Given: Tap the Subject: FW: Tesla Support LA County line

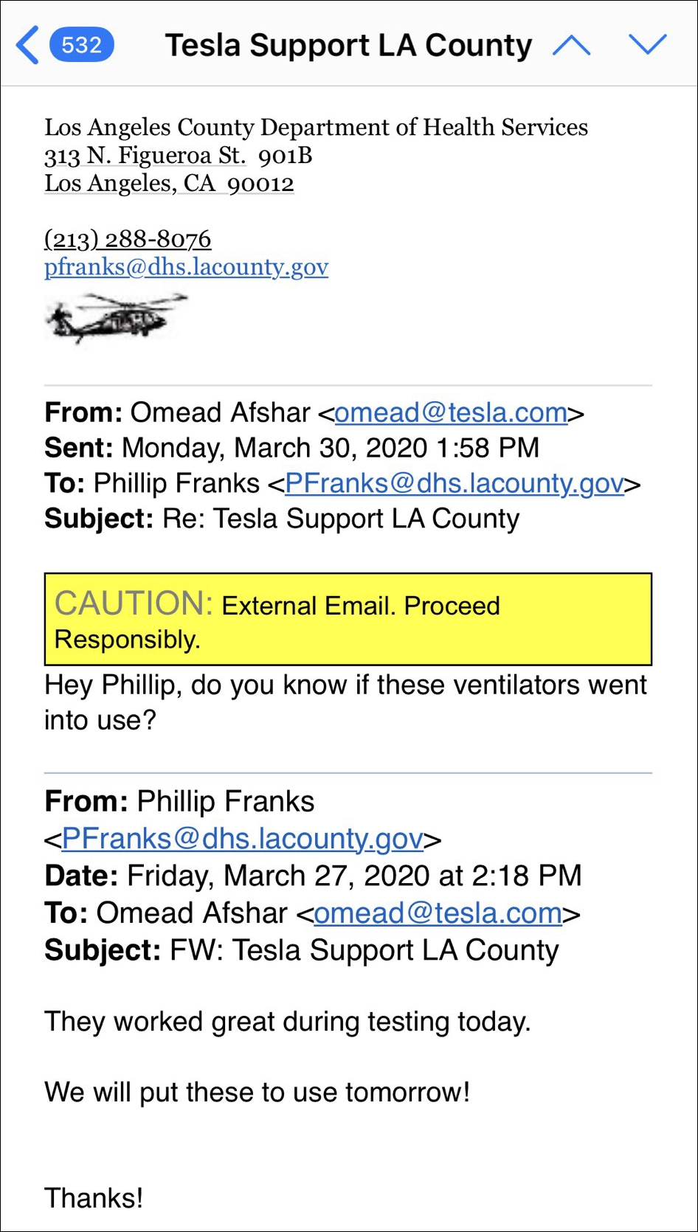Looking at the screenshot, I should point(301,951).
